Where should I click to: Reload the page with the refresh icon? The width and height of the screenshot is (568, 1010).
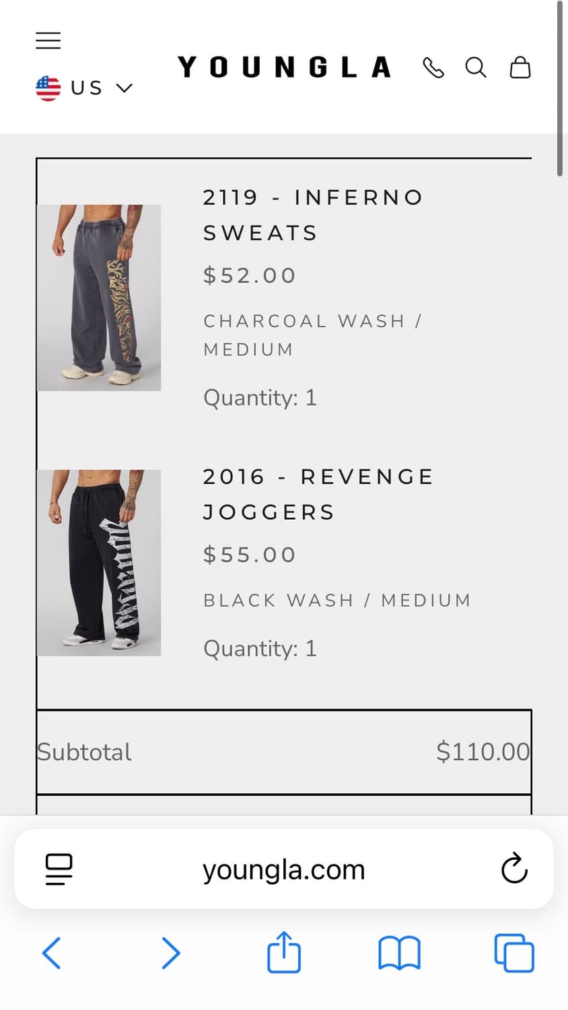click(514, 869)
